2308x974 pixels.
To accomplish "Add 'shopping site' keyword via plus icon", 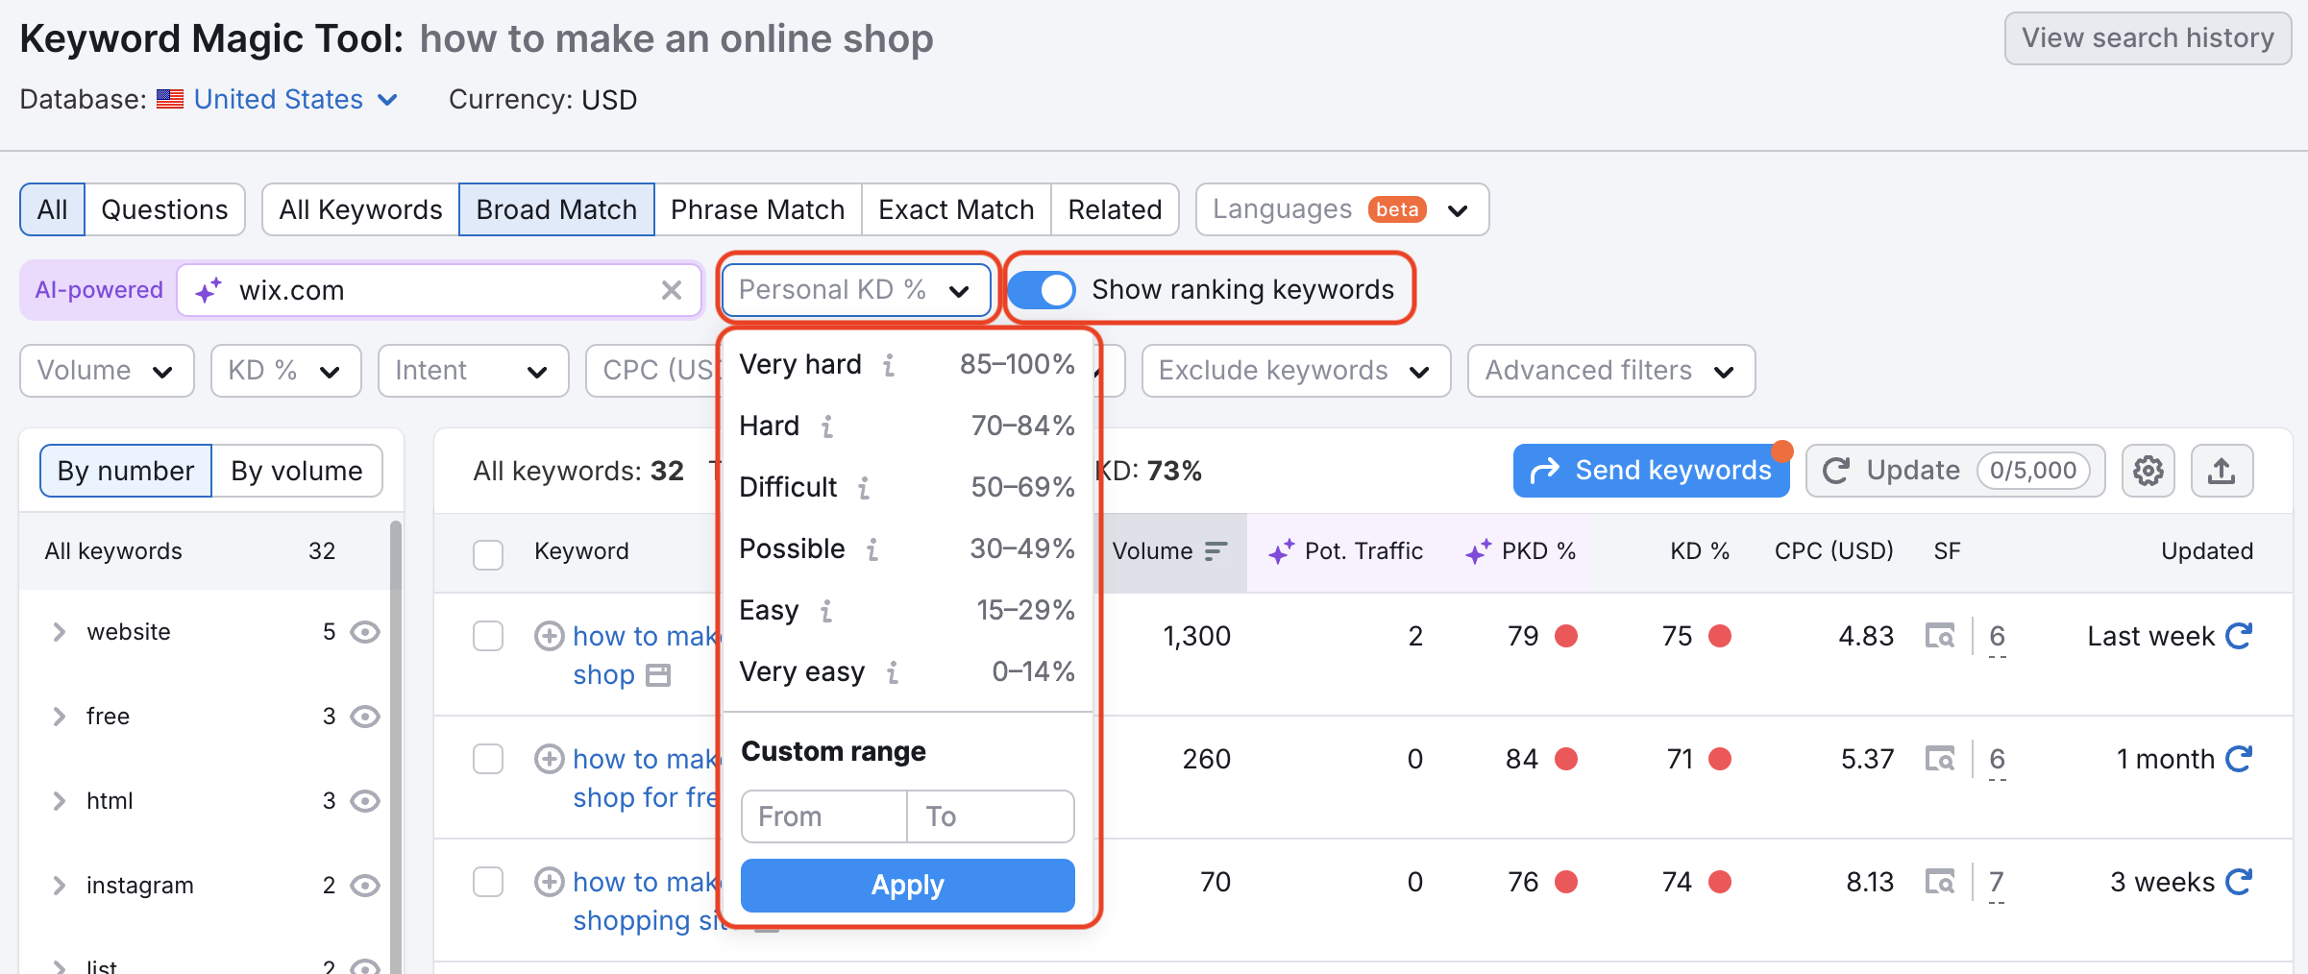I will click(x=549, y=882).
